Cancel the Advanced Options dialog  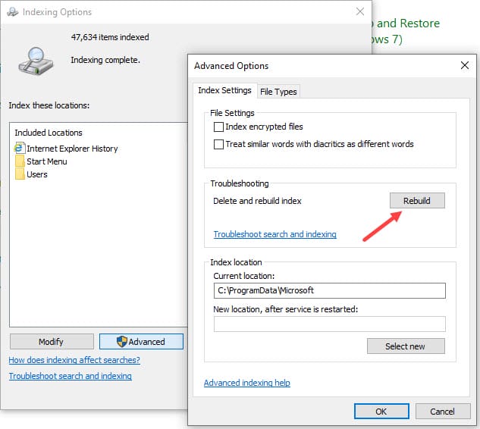443,412
